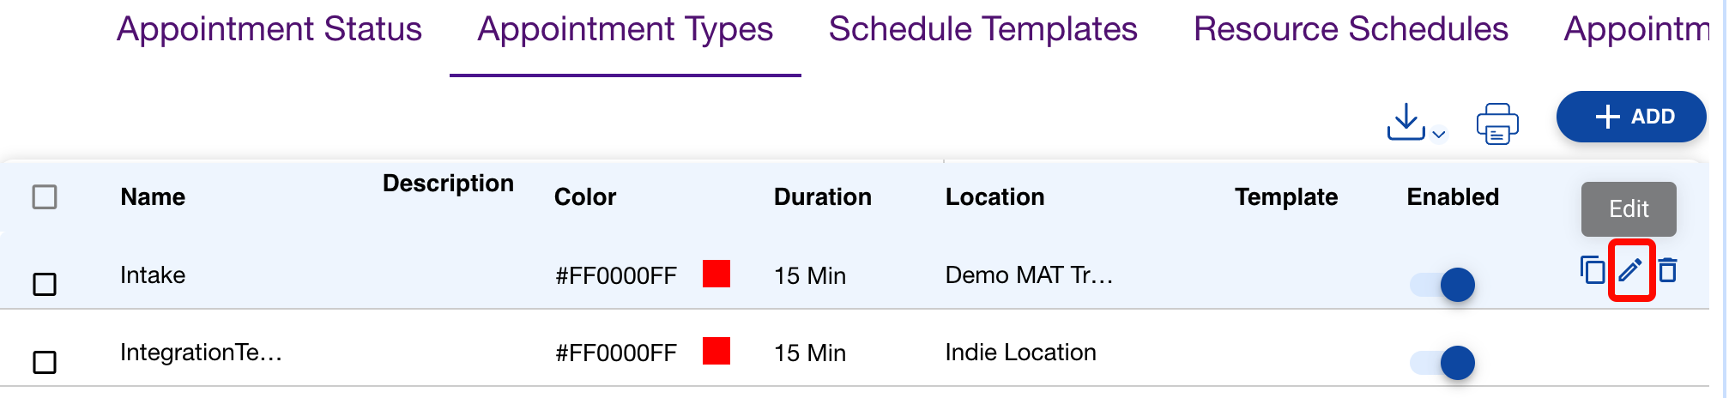Disable the IntegrationTe... enabled toggle

tap(1443, 363)
